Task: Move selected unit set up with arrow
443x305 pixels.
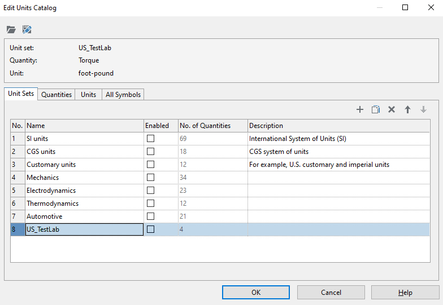Action: [x=407, y=109]
